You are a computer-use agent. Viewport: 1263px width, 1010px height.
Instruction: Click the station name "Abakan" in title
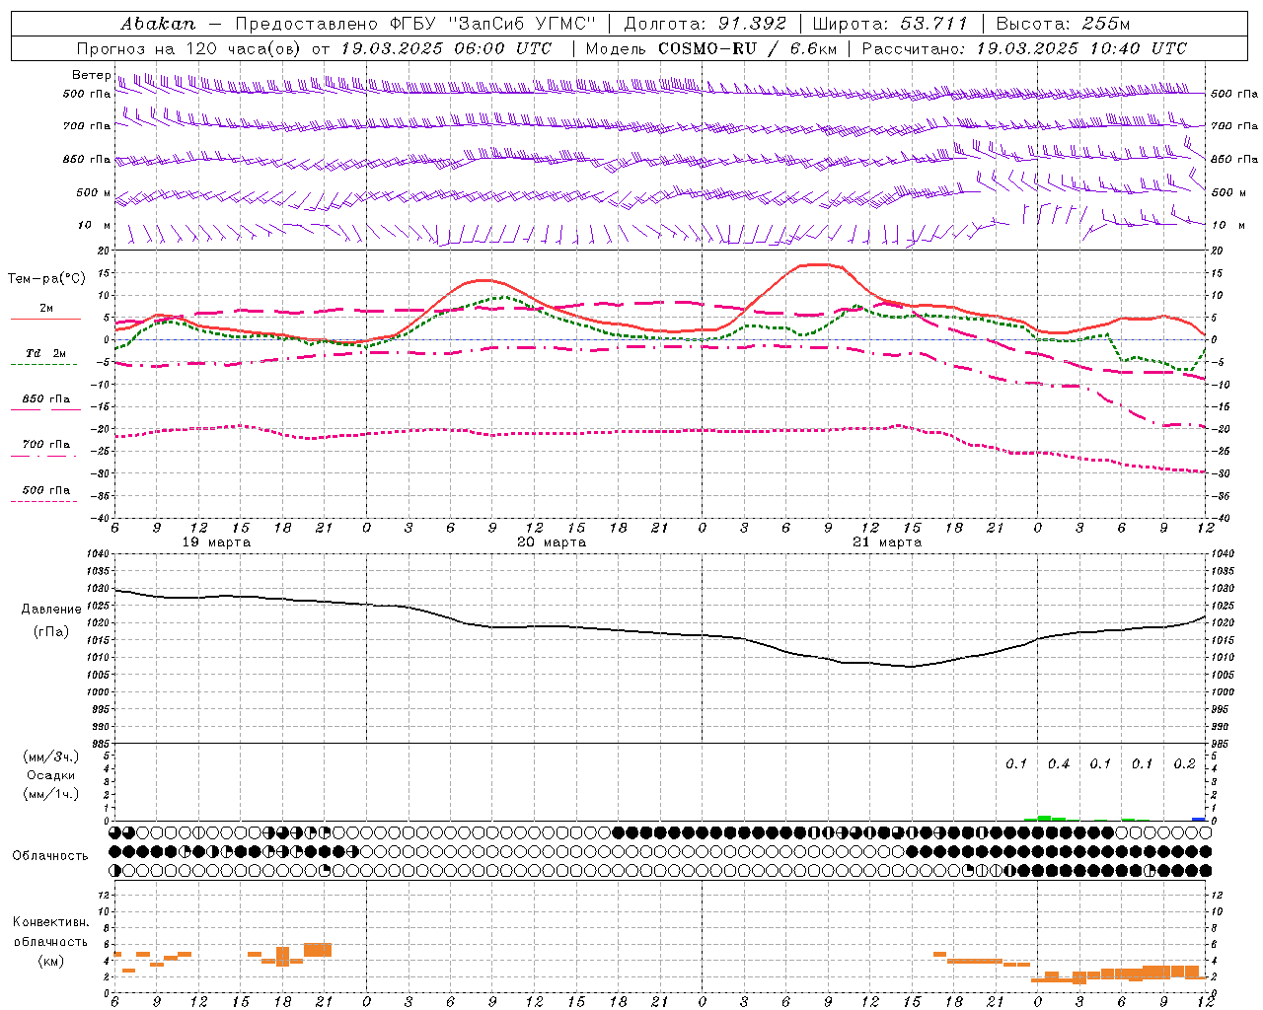pyautogui.click(x=158, y=24)
